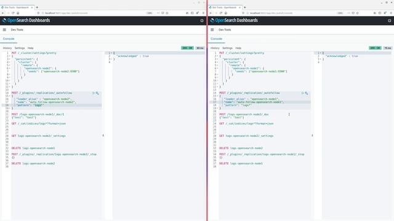
Task: Close the Dev Tools tab in left browser
Action: 32,7
